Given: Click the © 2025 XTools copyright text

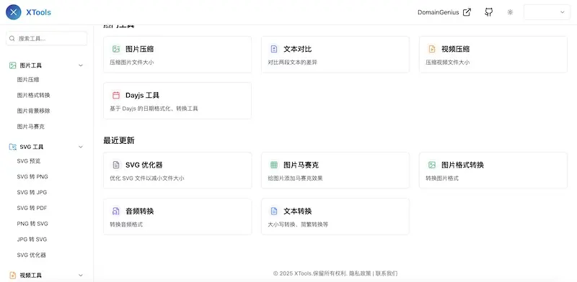Looking at the screenshot, I should click(310, 273).
